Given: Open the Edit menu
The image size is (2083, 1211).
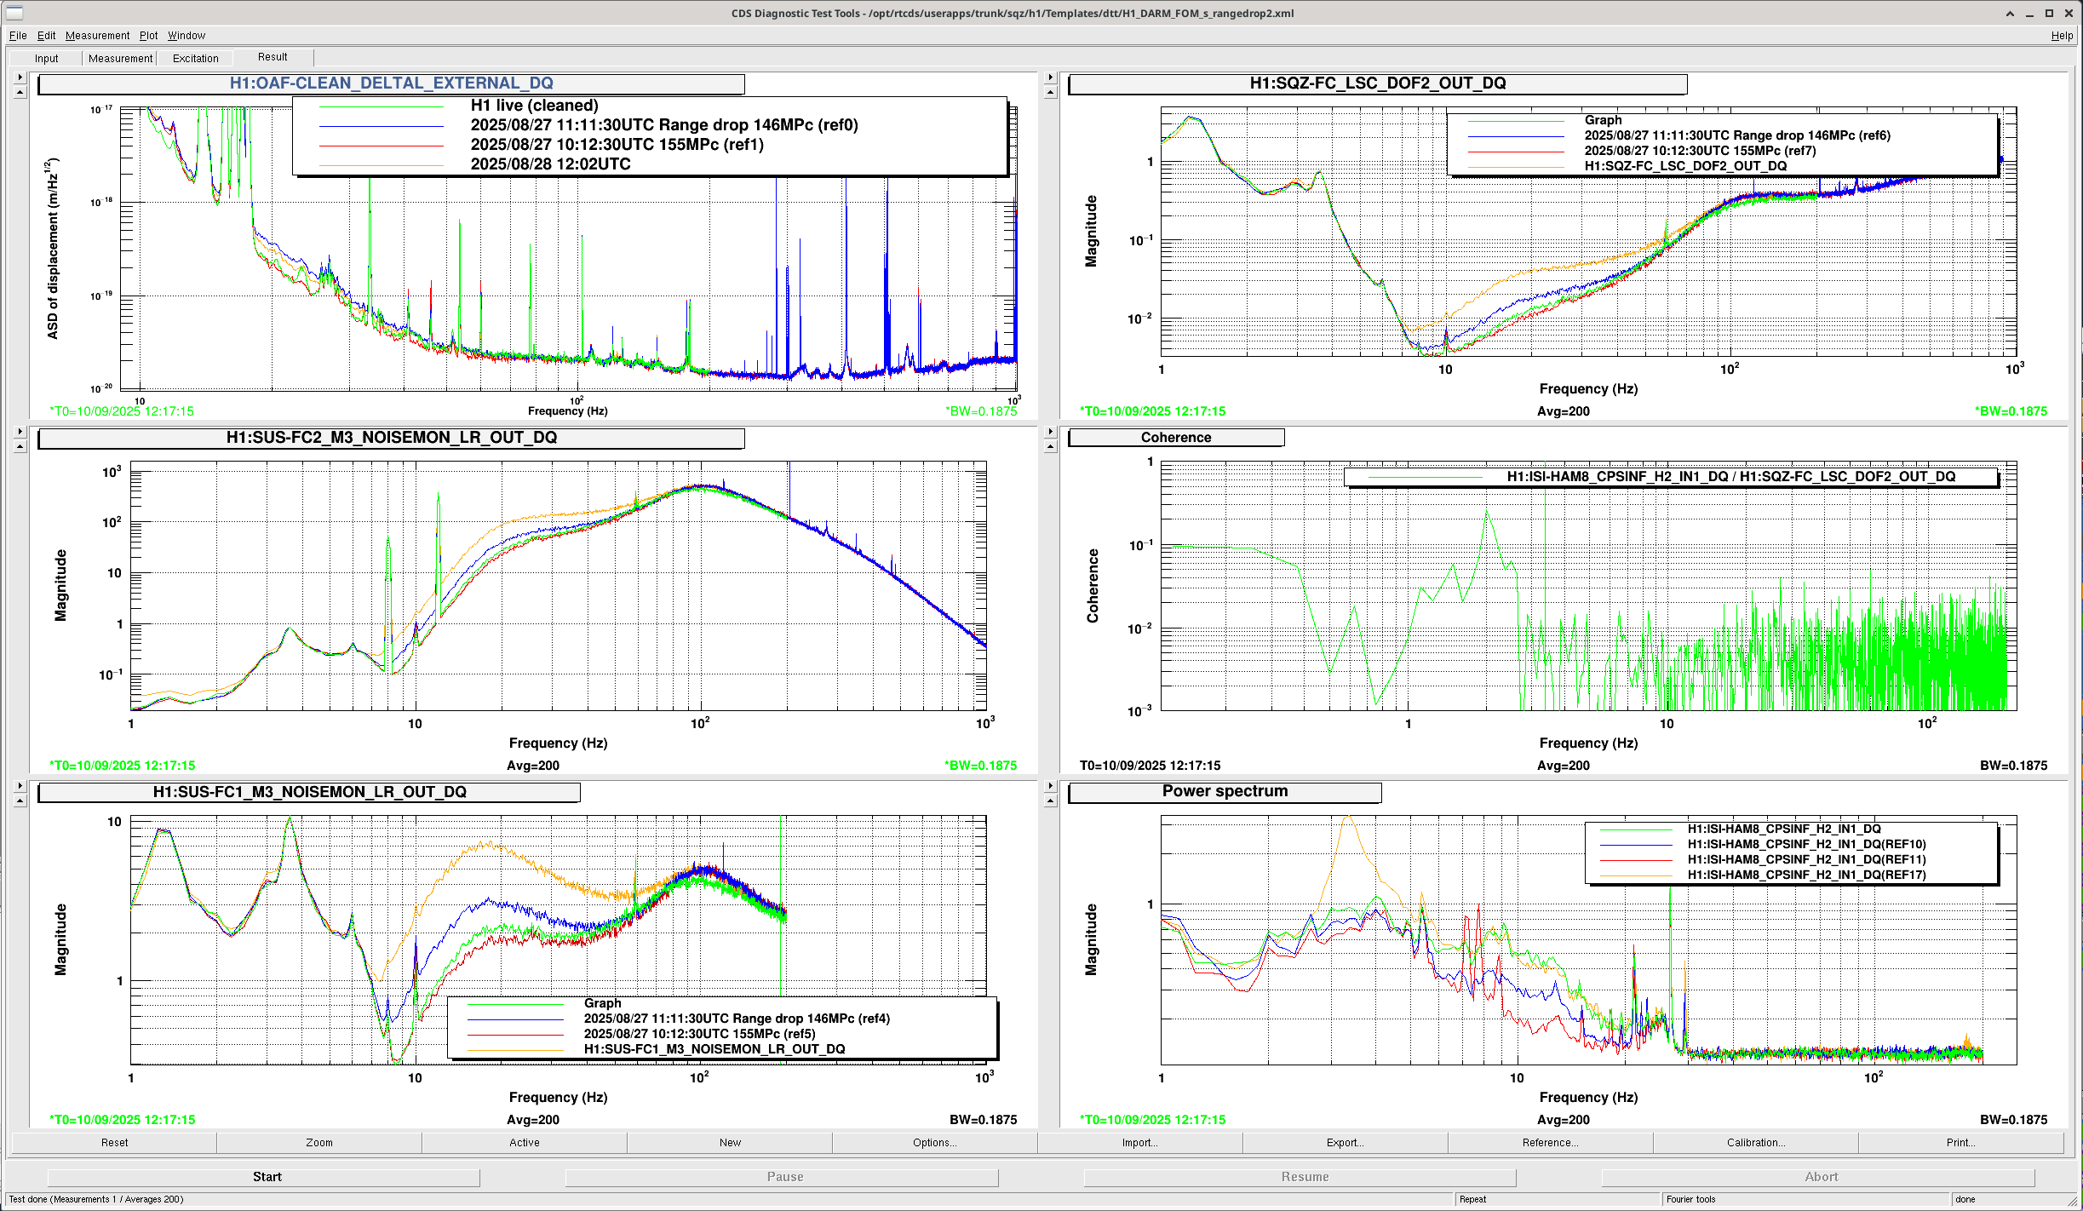Looking at the screenshot, I should (46, 36).
